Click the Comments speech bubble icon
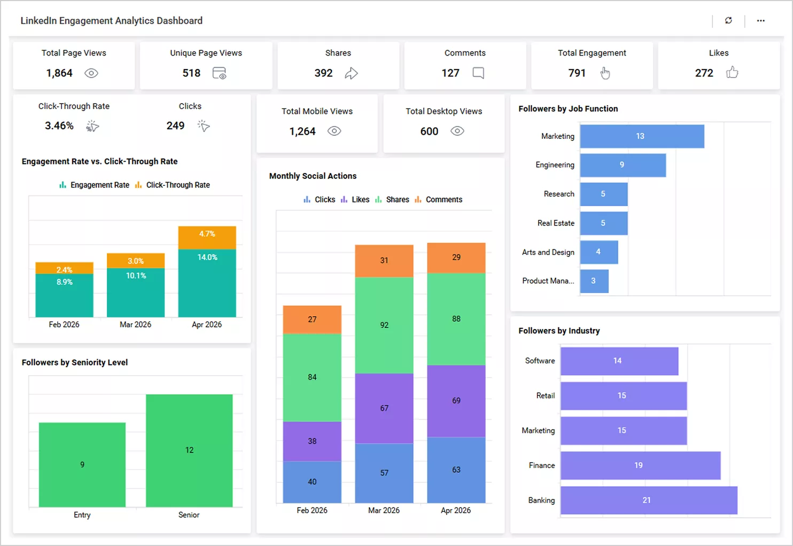The height and width of the screenshot is (546, 793). click(x=478, y=73)
